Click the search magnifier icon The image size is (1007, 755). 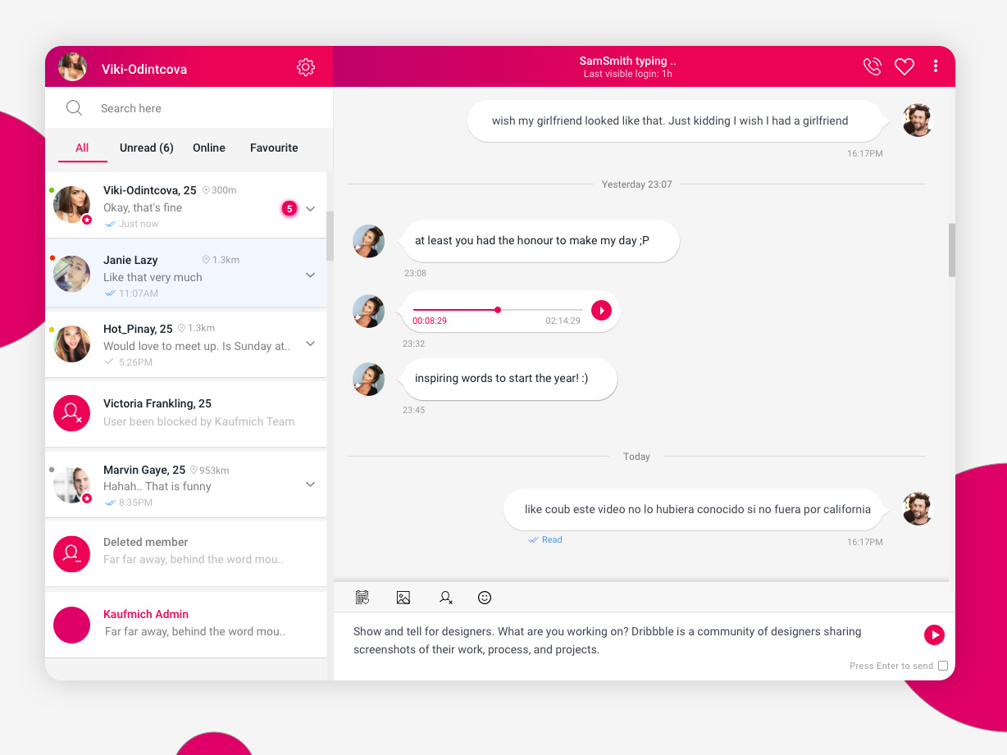pyautogui.click(x=74, y=108)
